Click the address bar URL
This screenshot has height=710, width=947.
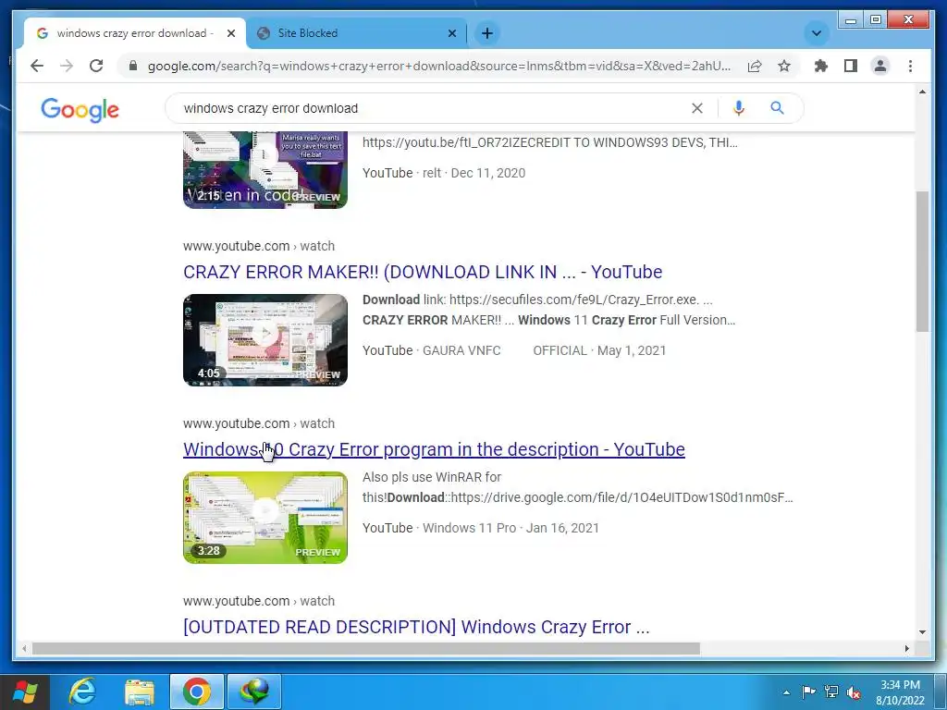point(439,66)
